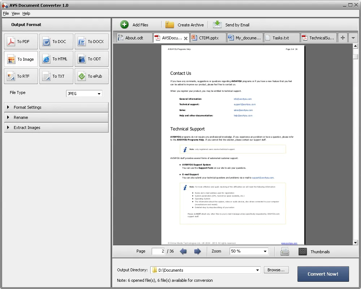
Task: Click Browse to change output directory
Action: point(276,270)
